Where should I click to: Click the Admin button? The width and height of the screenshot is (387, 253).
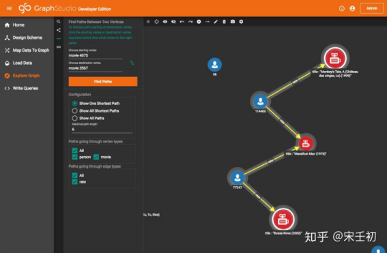click(x=372, y=8)
